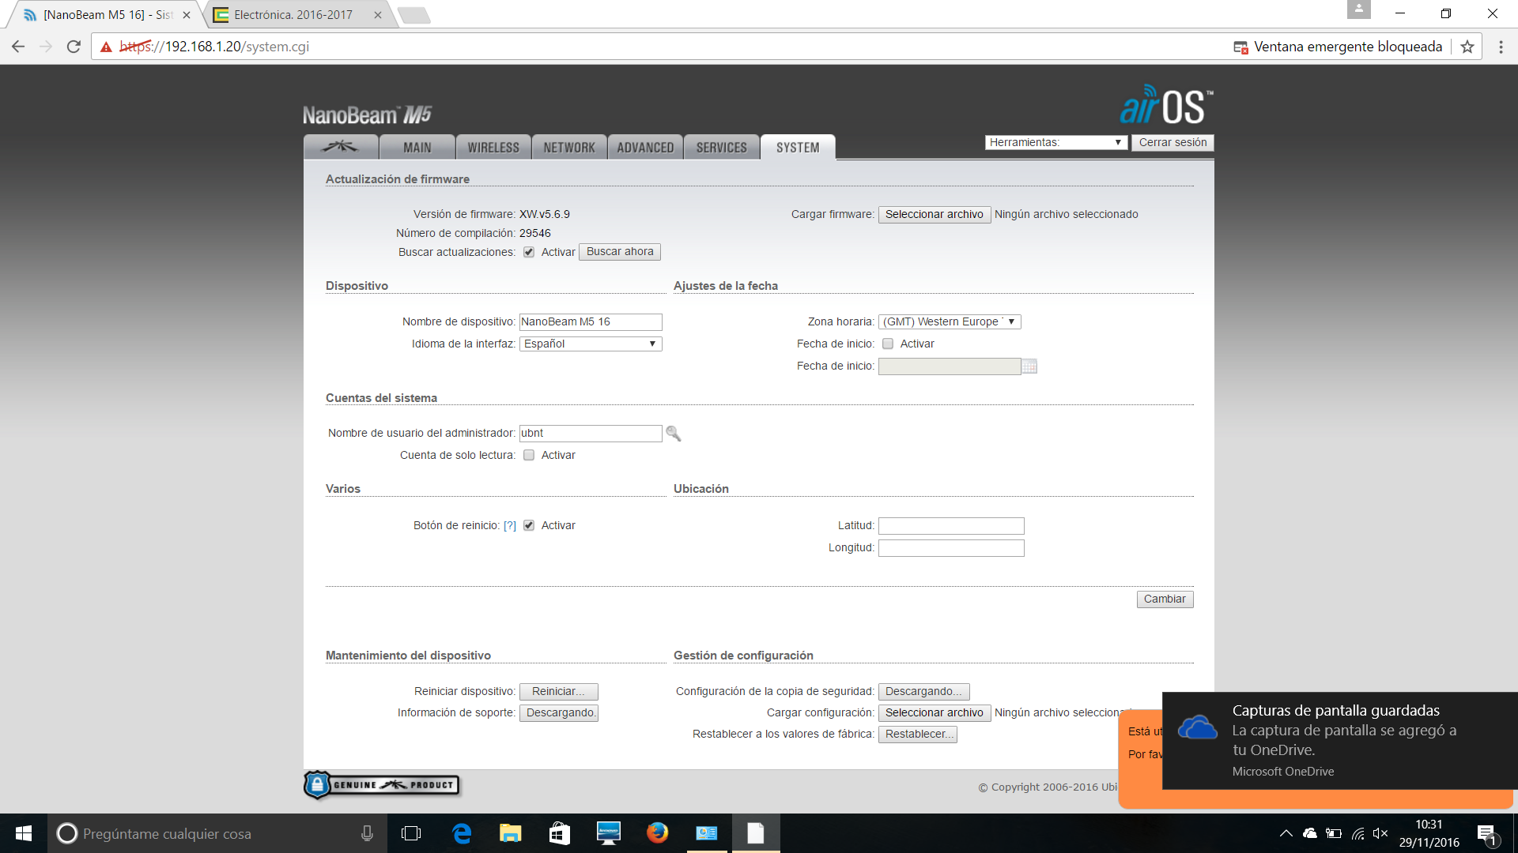
Task: Click the Wi-Fi network tray icon
Action: pyautogui.click(x=1358, y=833)
